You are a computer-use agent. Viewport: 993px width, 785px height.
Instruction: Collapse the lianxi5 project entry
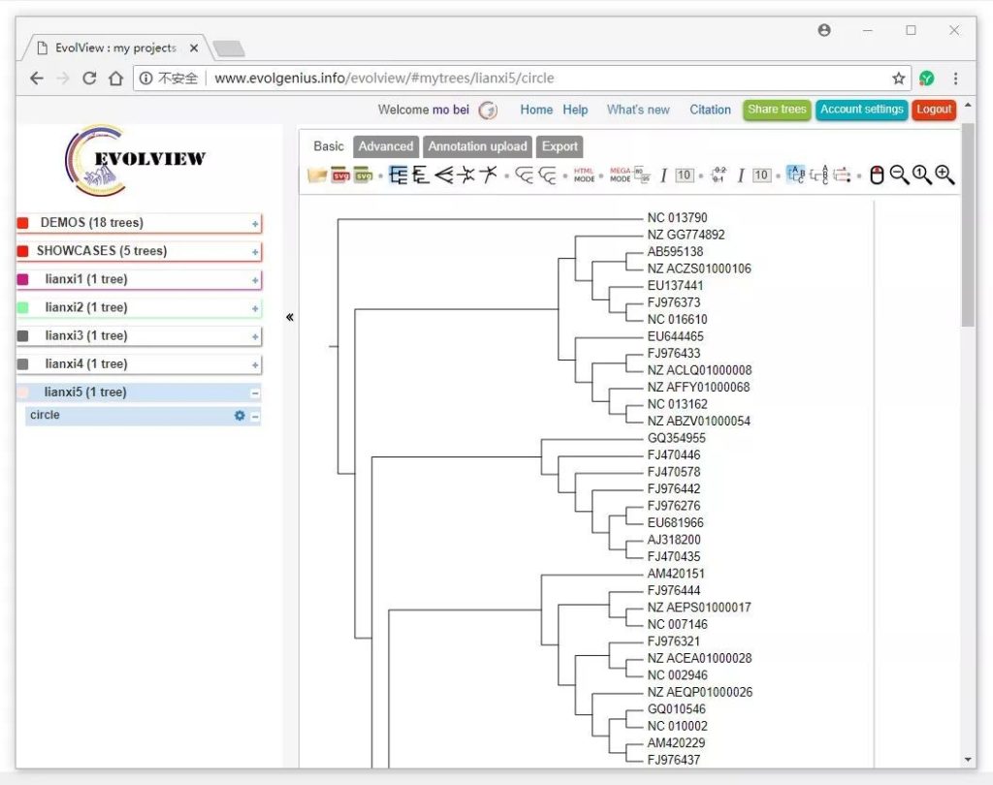click(257, 392)
